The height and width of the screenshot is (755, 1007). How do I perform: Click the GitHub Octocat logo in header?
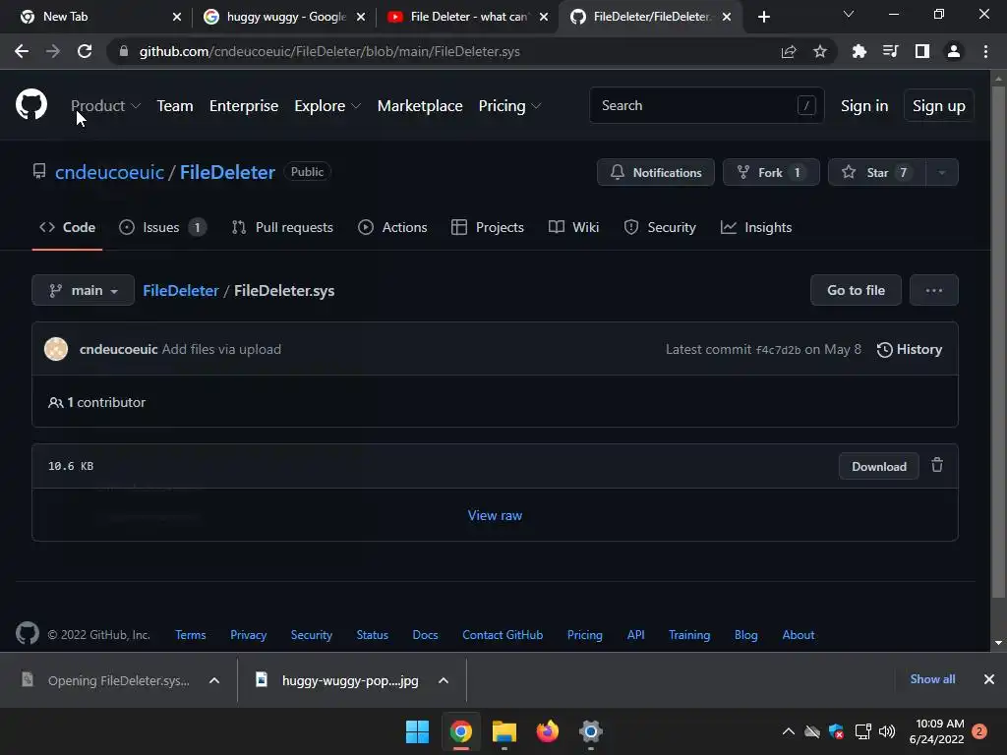click(x=31, y=104)
